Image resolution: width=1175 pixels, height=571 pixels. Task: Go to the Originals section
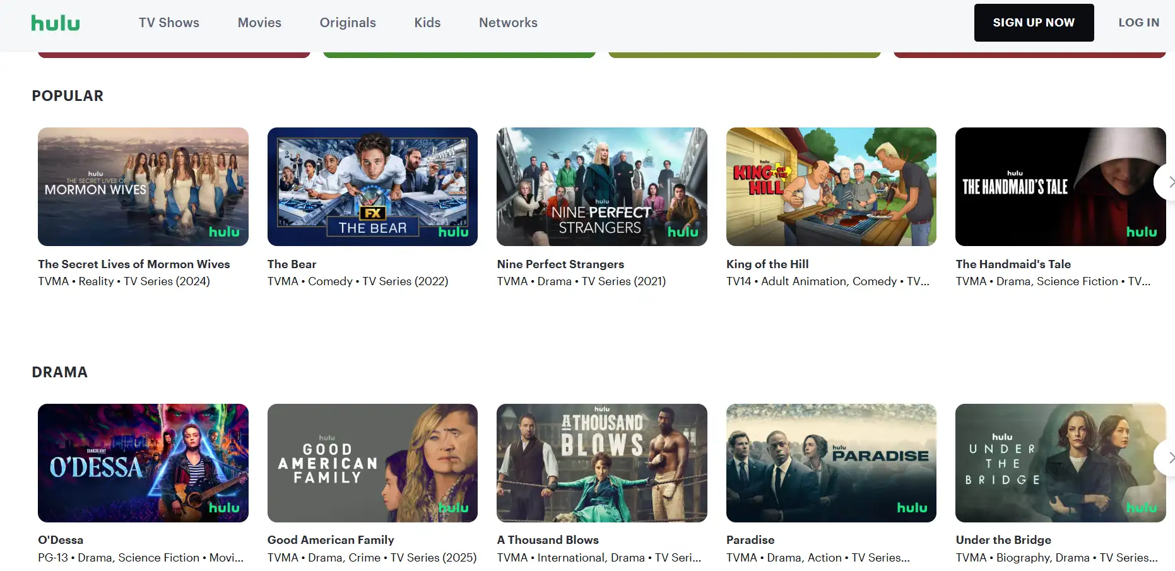point(348,23)
